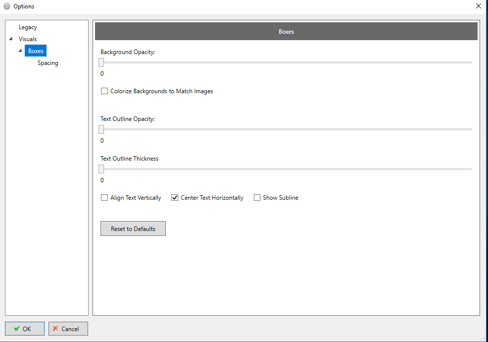Click the Text Outline Opacity slider thumb
Viewport: 488px width, 342px height.
click(x=101, y=129)
